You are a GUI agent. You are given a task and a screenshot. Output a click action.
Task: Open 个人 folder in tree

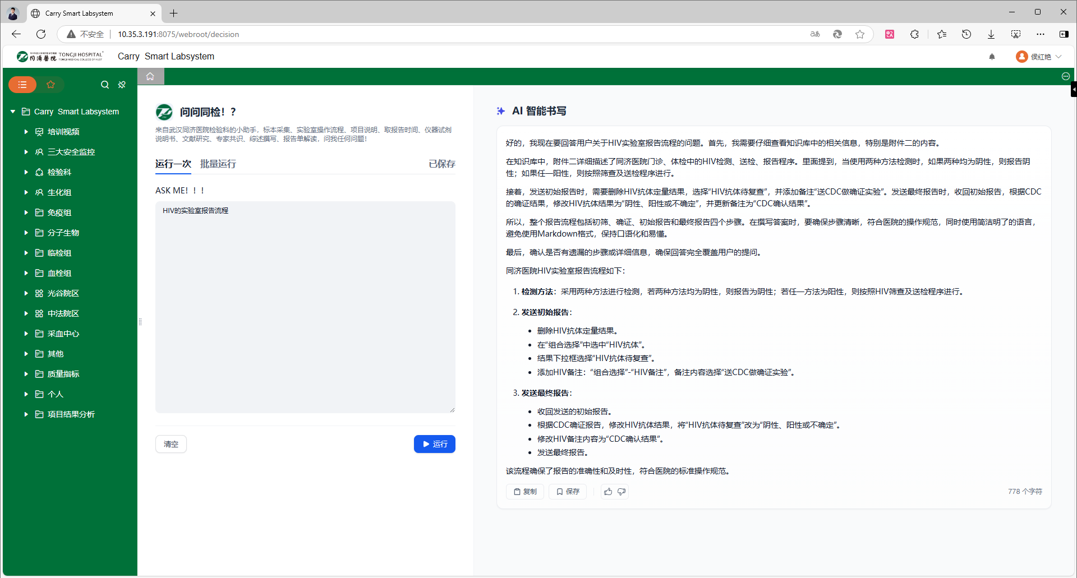coord(55,394)
